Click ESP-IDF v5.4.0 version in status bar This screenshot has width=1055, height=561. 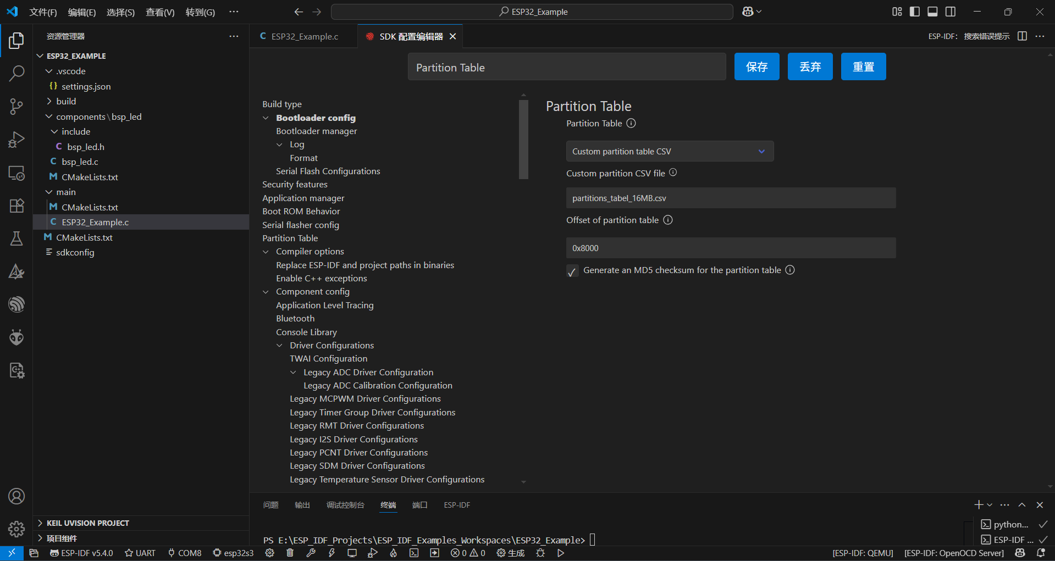point(81,553)
